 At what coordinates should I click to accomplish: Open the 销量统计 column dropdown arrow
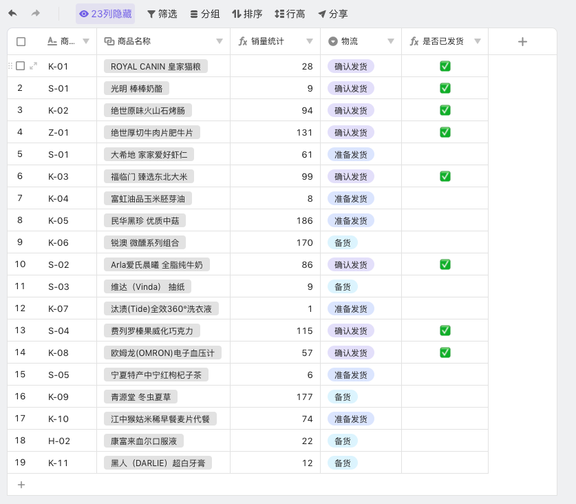coord(309,42)
